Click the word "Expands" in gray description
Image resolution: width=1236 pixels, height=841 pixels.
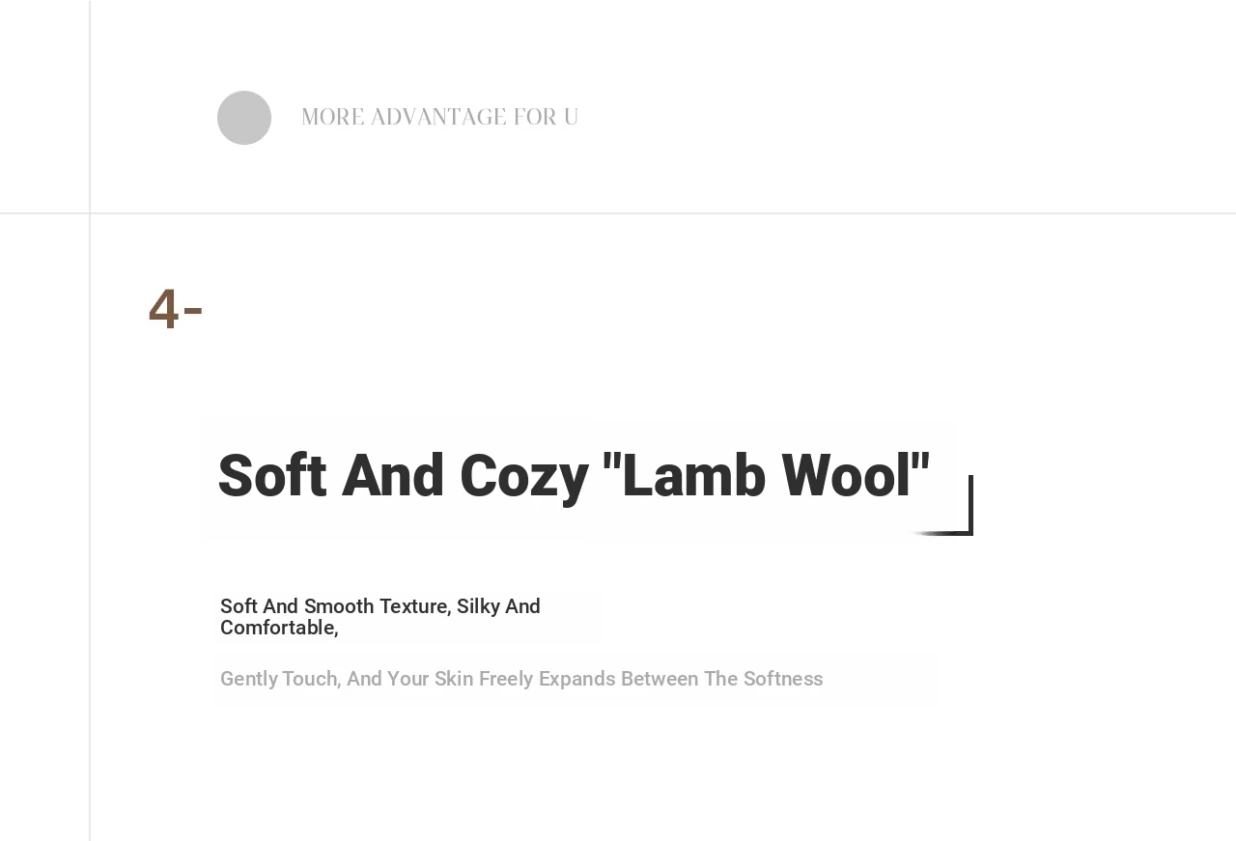pos(576,680)
